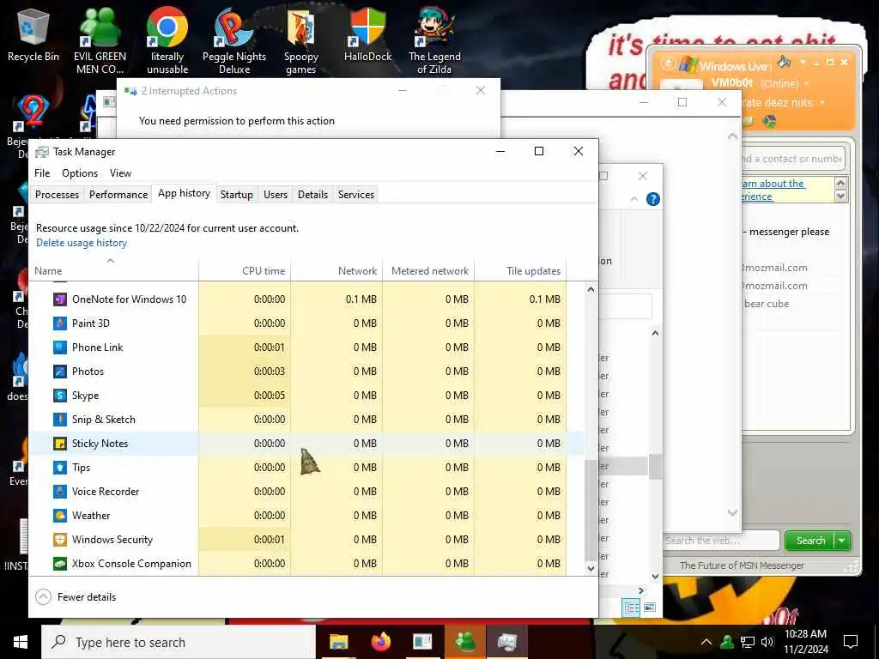Open the Task Manager Options menu

click(80, 173)
